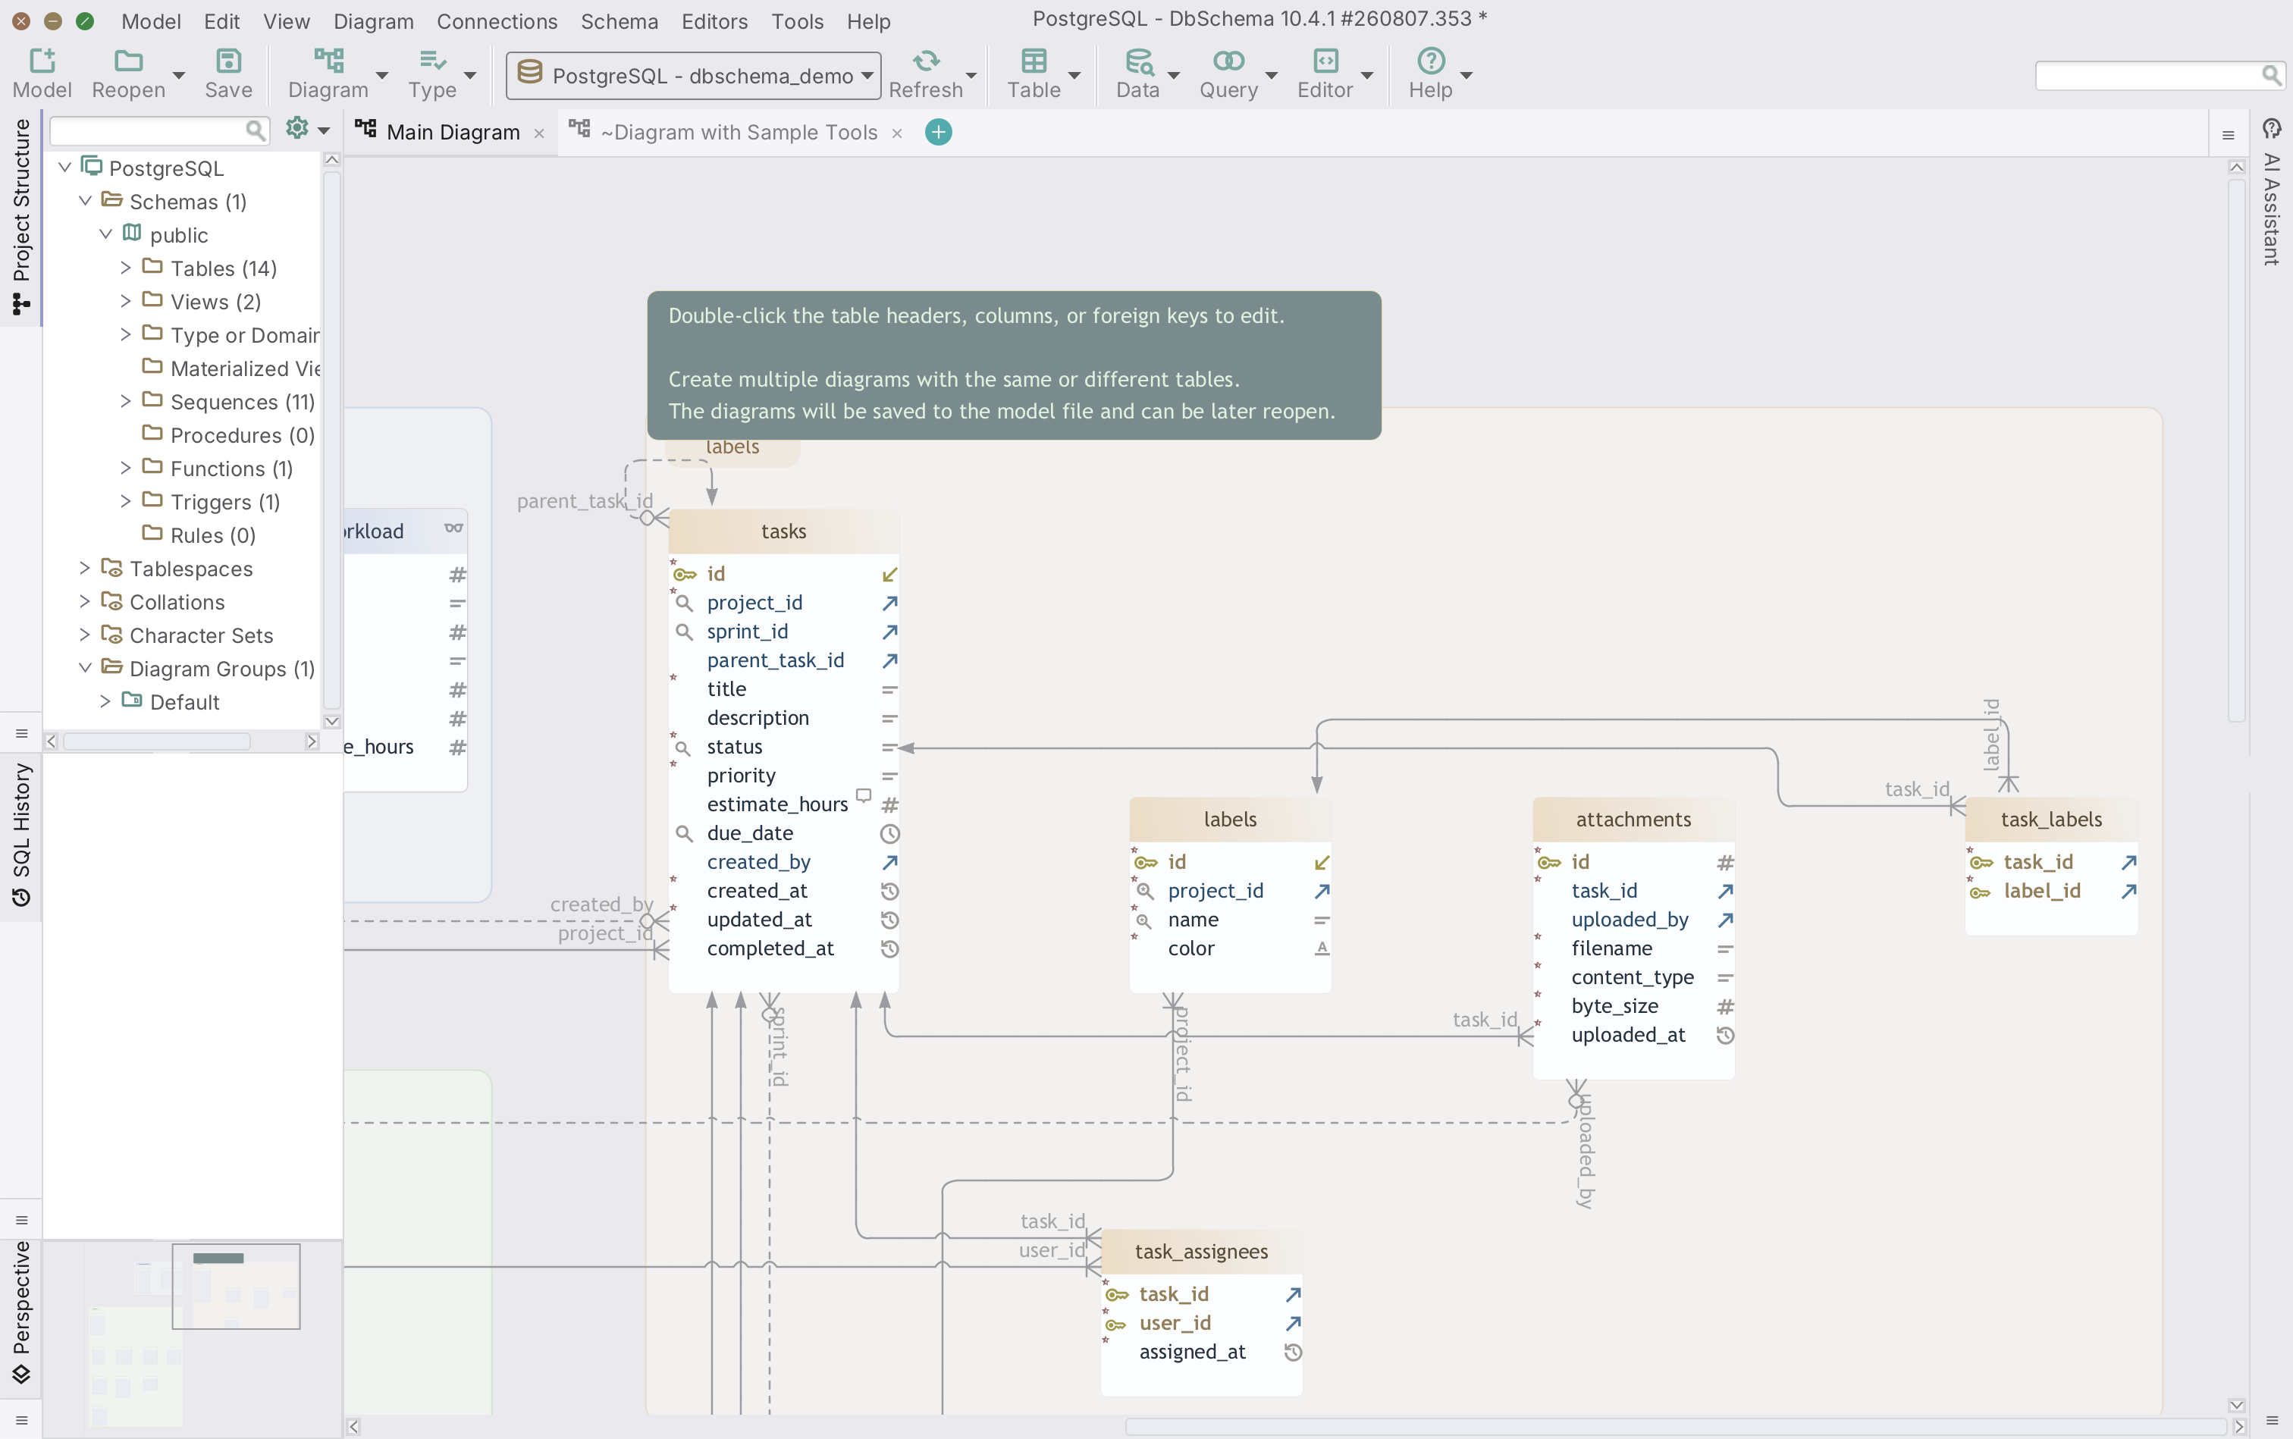Select the Default diagram group item
The height and width of the screenshot is (1439, 2293).
185,702
